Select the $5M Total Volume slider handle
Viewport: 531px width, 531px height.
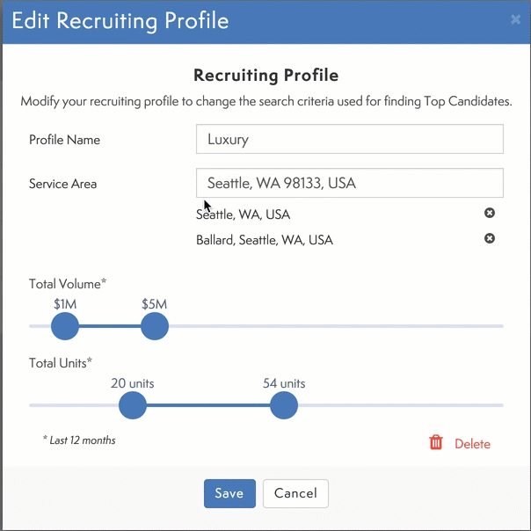[155, 326]
